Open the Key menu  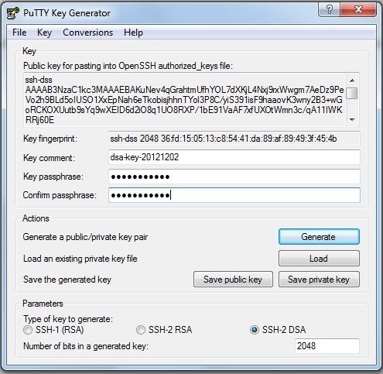click(44, 33)
